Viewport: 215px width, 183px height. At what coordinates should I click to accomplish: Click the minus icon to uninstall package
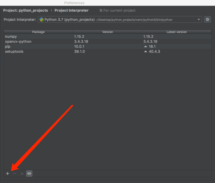tap(15, 174)
